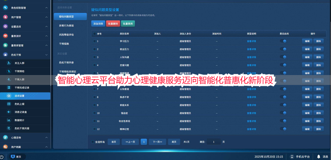Image resolution: width=331 pixels, height=160 pixels.
Task: Click the 量表测评 heart icon
Action: coord(5,36)
